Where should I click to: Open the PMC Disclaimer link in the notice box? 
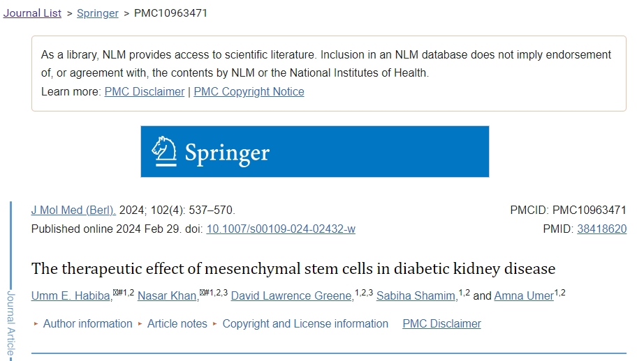point(145,91)
